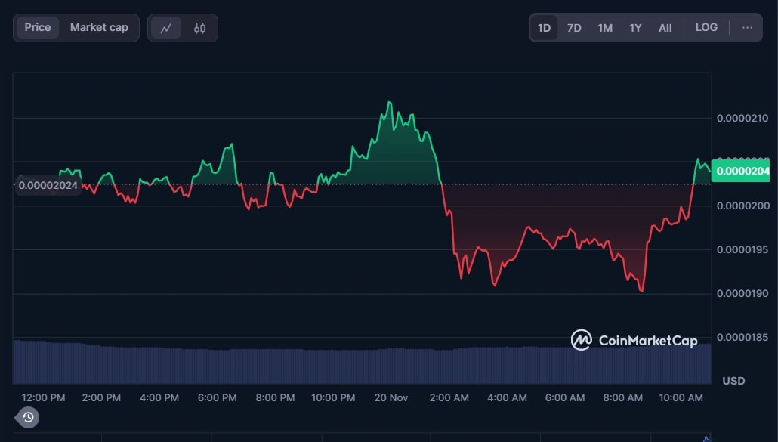Select the 7D time range

[x=574, y=28]
